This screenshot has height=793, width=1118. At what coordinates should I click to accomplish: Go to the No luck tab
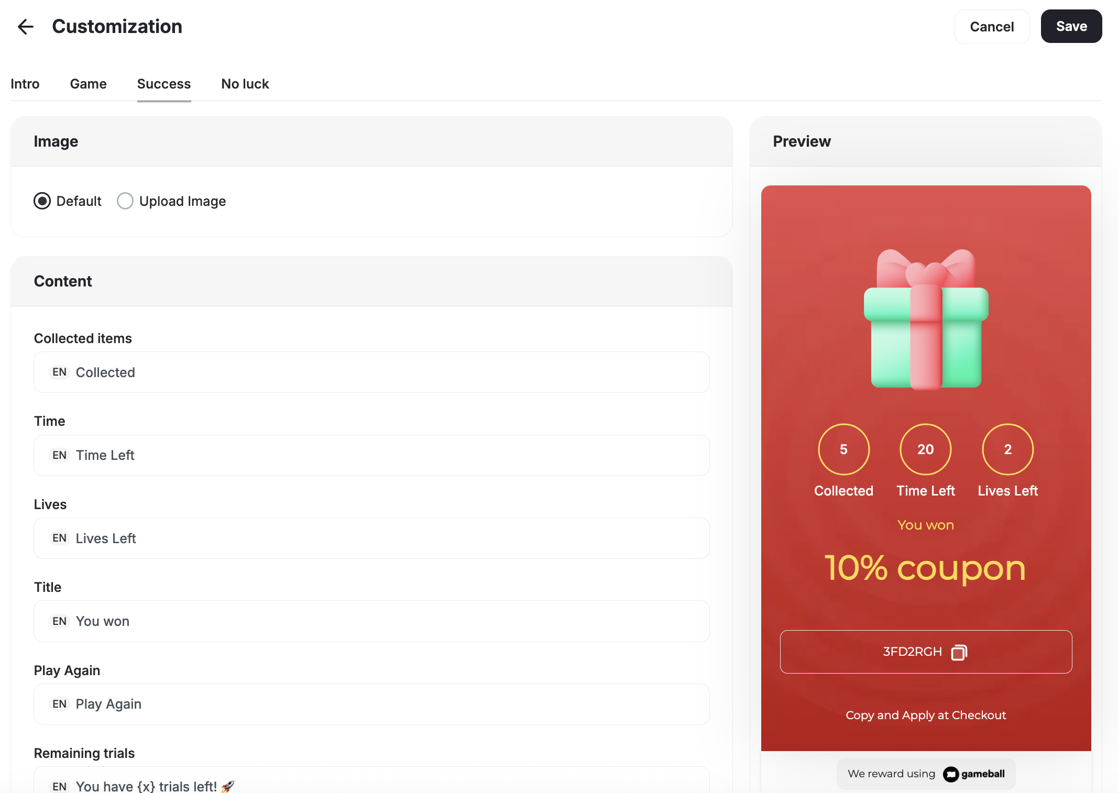[245, 84]
